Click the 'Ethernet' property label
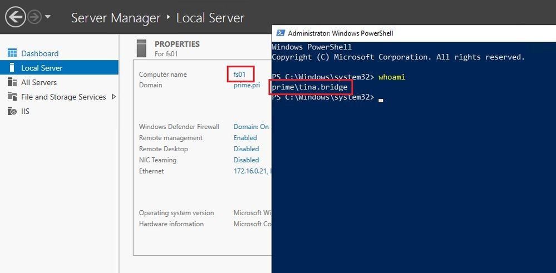The image size is (556, 273). (151, 171)
